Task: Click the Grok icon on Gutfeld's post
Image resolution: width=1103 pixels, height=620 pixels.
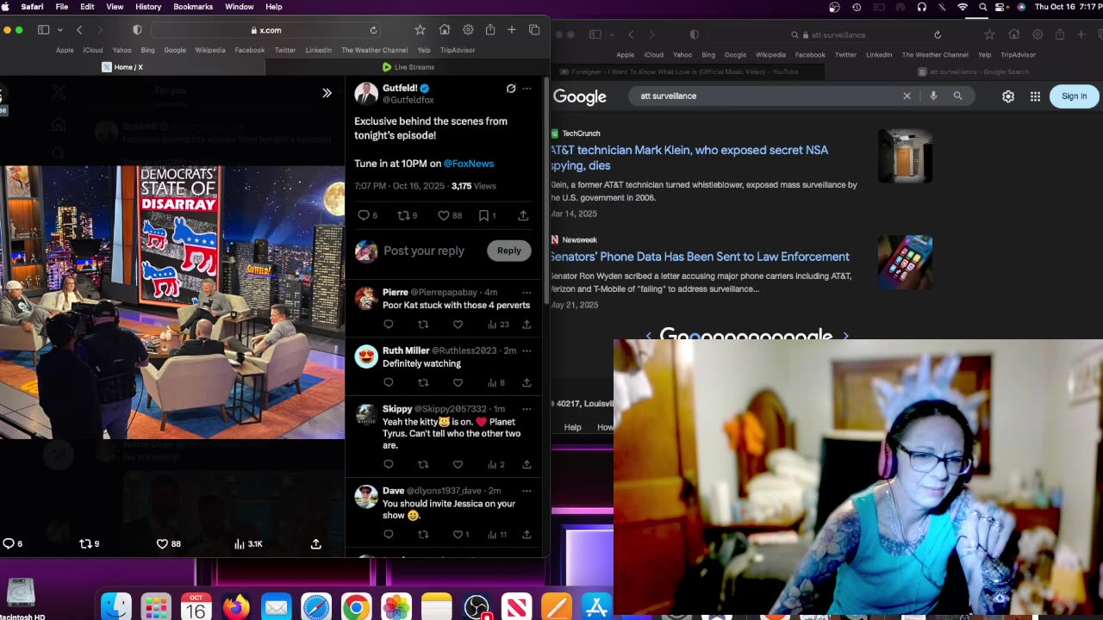Action: tap(511, 88)
